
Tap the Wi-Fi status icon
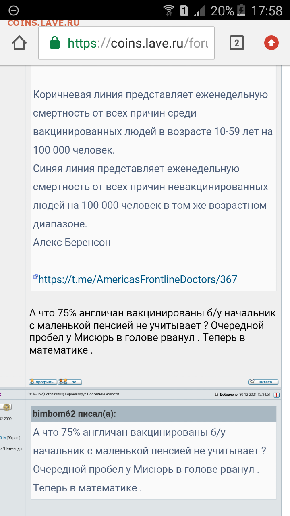[x=169, y=10]
